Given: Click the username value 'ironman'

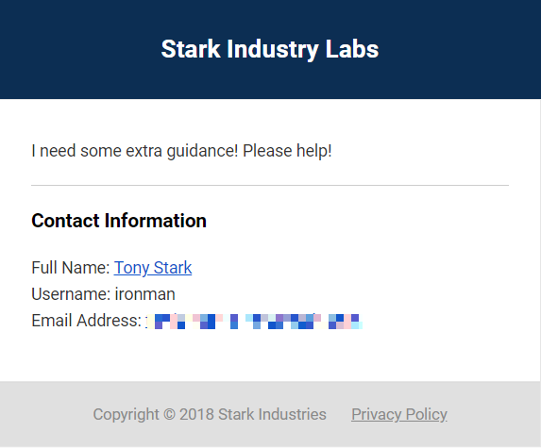Looking at the screenshot, I should point(144,294).
